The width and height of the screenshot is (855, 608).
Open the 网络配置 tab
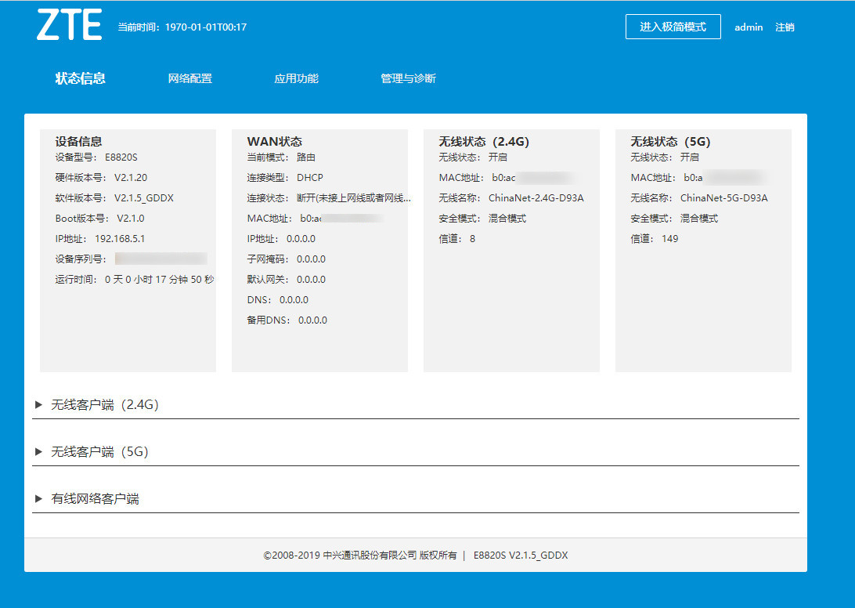(189, 78)
